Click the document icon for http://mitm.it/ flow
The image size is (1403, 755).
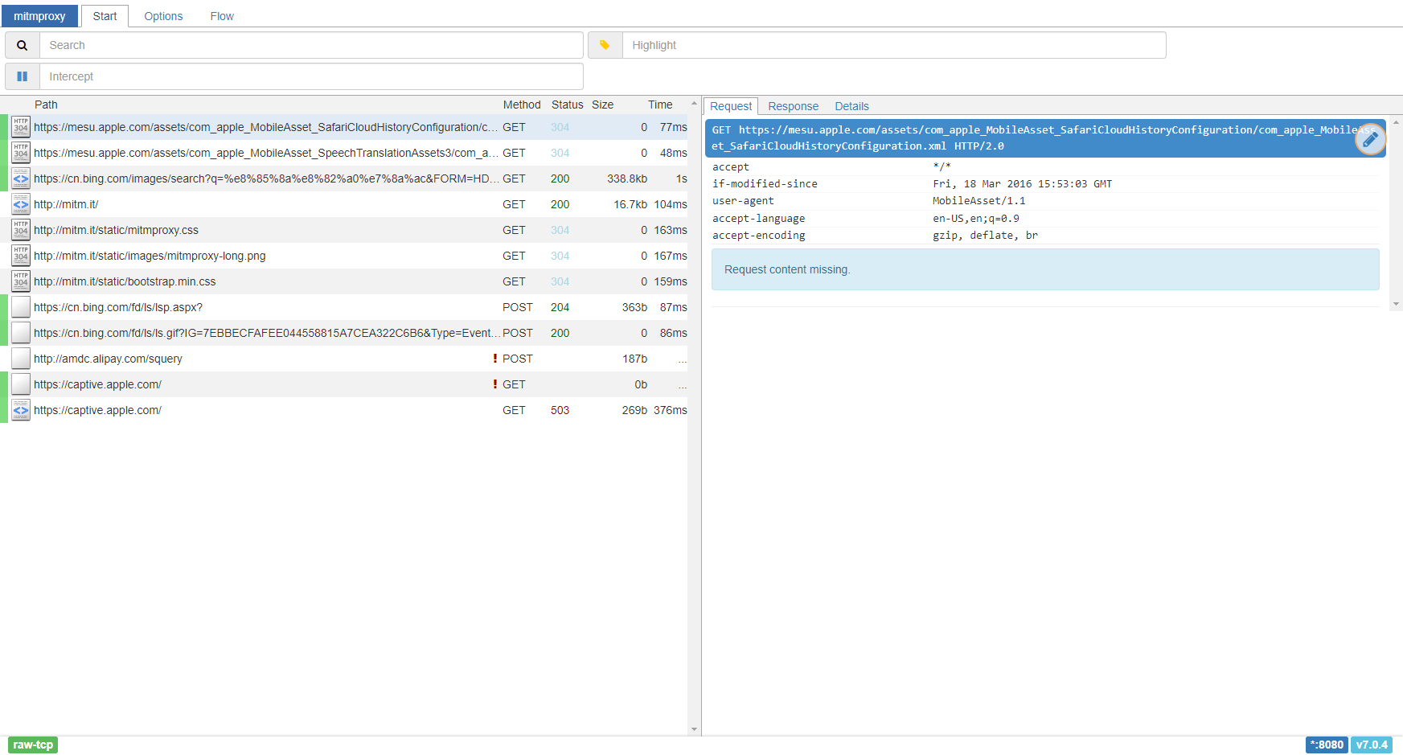pos(21,204)
